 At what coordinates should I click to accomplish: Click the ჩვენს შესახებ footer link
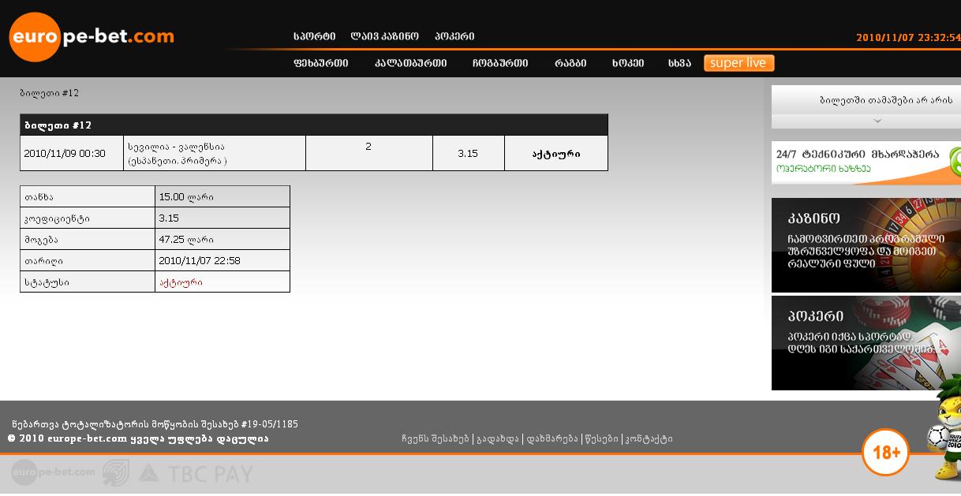point(435,439)
